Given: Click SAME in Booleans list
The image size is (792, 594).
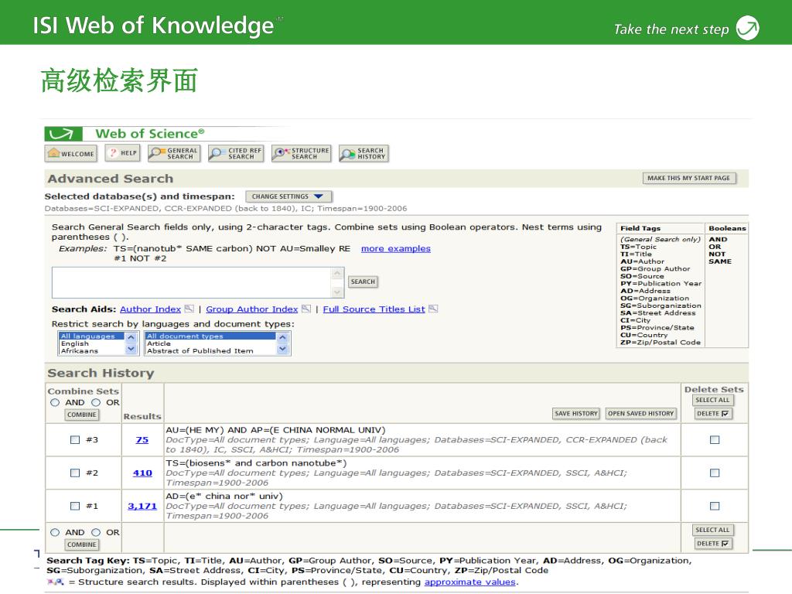Looking at the screenshot, I should pos(720,261).
